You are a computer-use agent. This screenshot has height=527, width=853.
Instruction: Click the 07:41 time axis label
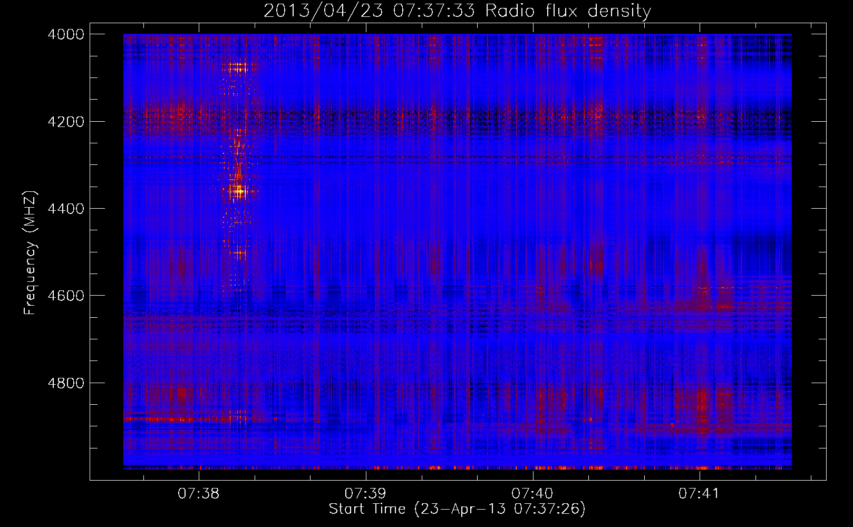click(699, 493)
